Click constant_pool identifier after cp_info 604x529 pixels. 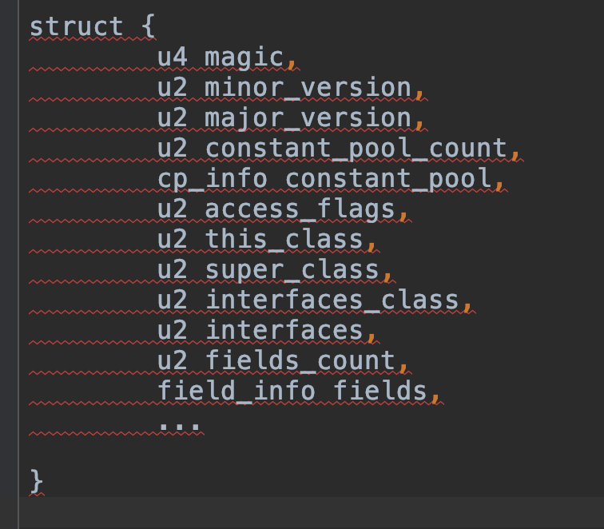point(388,178)
